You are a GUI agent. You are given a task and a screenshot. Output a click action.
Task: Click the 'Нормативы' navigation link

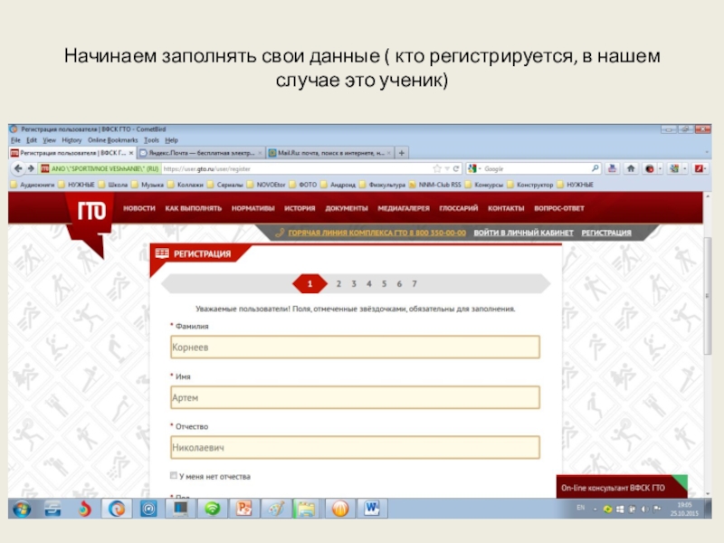click(252, 208)
